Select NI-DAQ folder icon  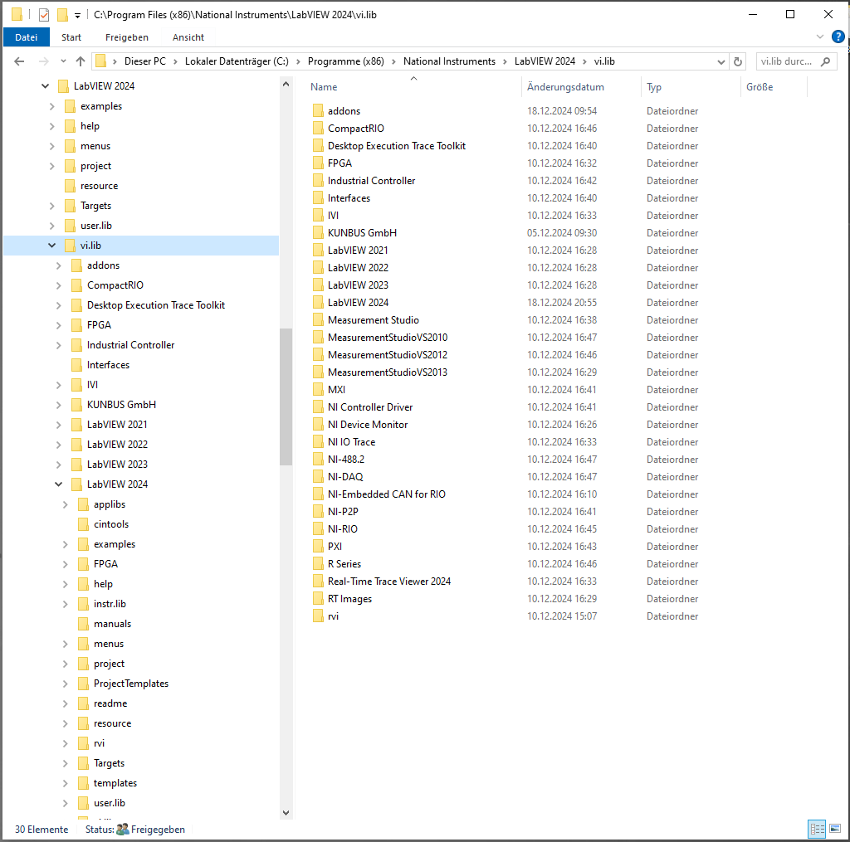coord(318,477)
